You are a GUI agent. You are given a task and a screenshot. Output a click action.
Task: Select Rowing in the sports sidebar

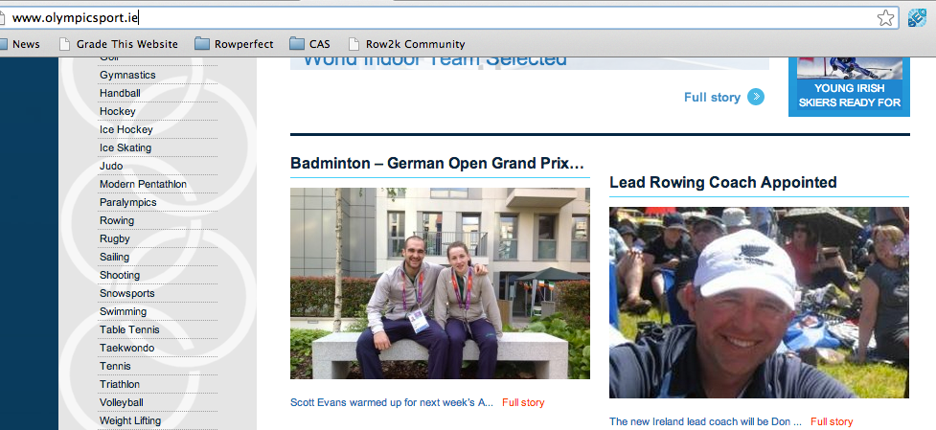(x=117, y=220)
